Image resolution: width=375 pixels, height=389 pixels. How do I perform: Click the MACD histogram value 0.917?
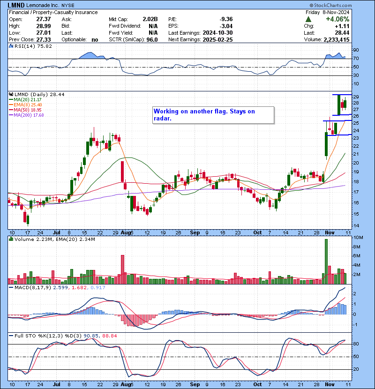(98, 288)
